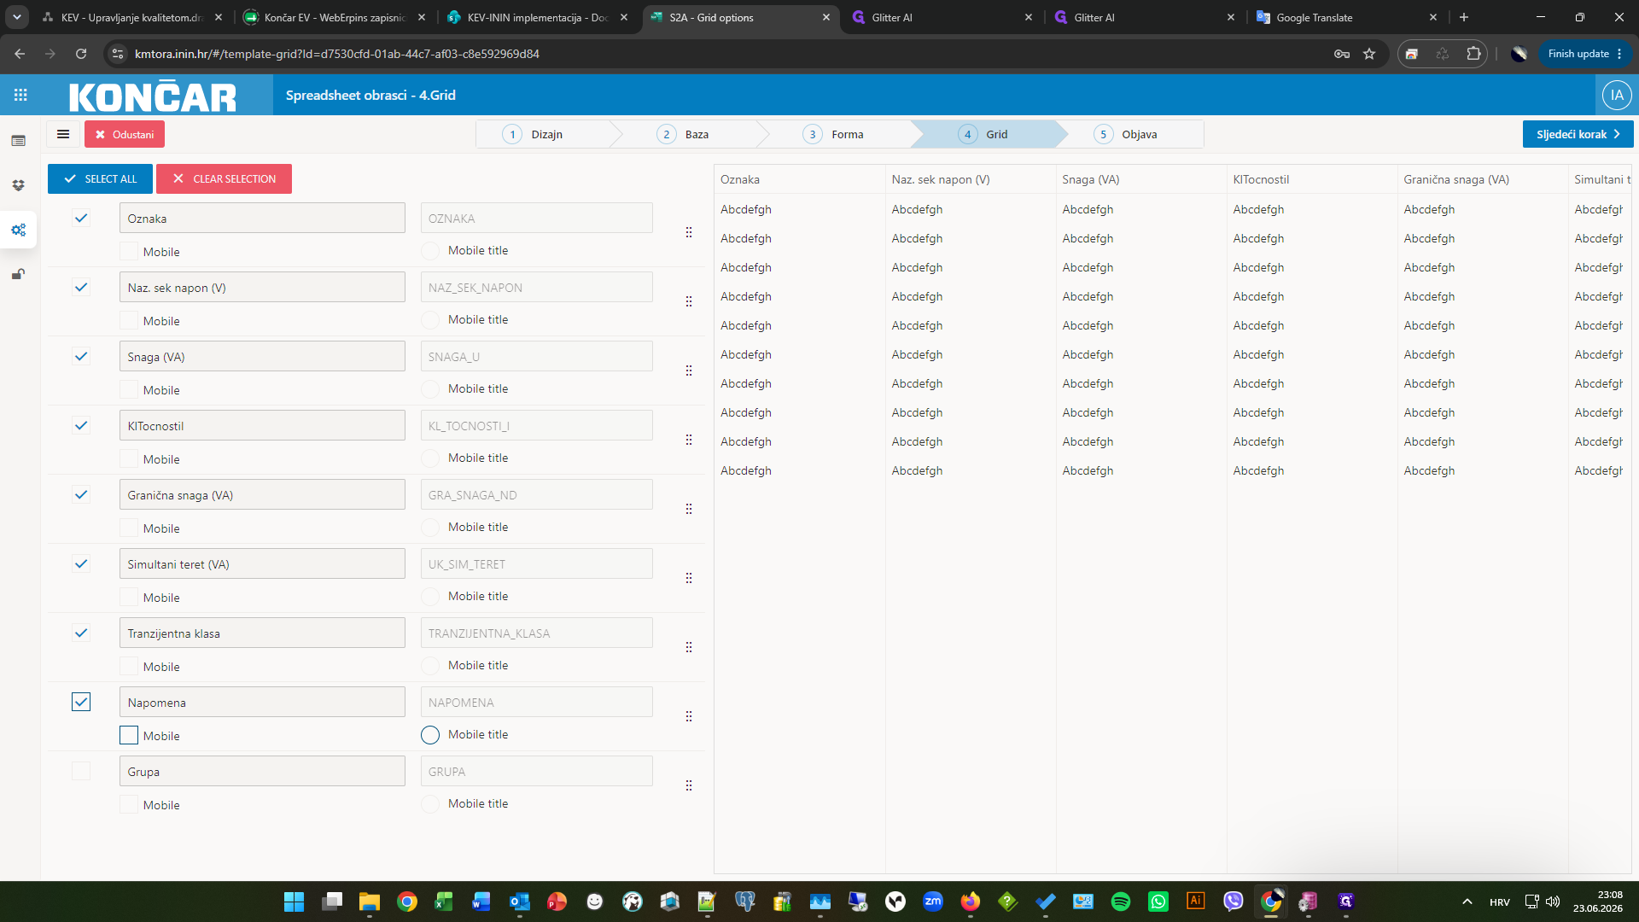Image resolution: width=1639 pixels, height=922 pixels.
Task: Open the card list sidebar icon
Action: 19,140
